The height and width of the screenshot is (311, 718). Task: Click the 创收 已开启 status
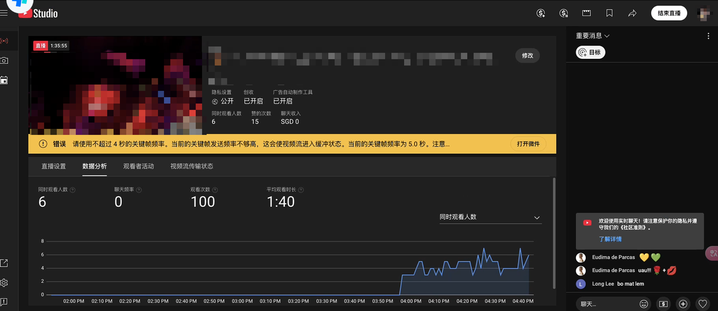point(253,101)
